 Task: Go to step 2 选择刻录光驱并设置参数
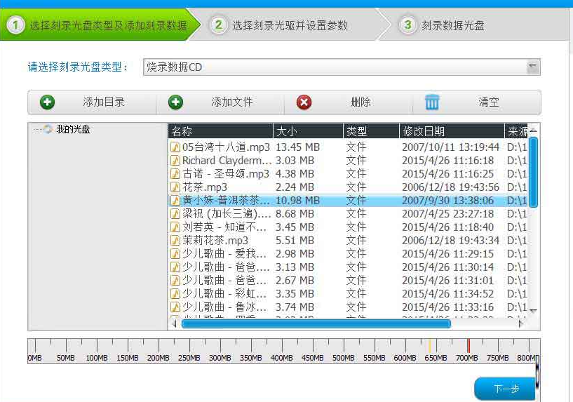point(290,26)
